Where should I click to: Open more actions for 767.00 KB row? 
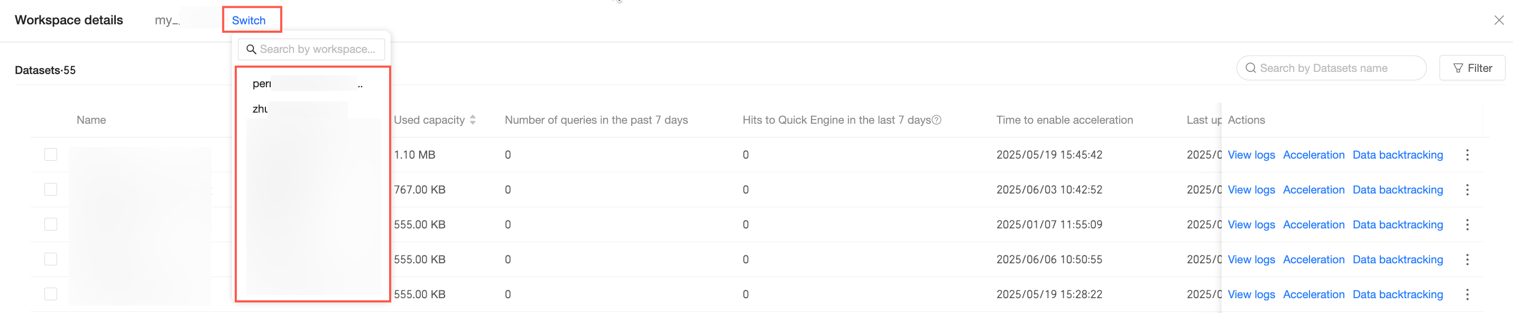[1466, 190]
